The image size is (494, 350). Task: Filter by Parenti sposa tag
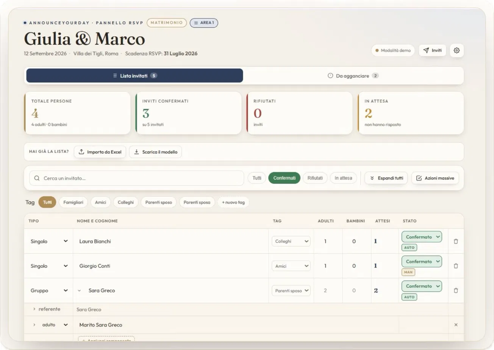coord(197,202)
